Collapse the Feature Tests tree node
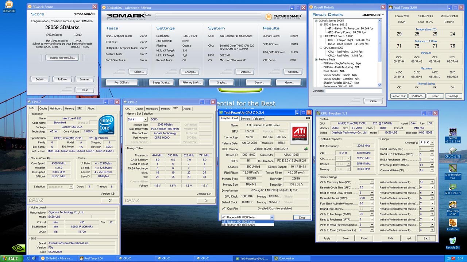 (x=316, y=59)
